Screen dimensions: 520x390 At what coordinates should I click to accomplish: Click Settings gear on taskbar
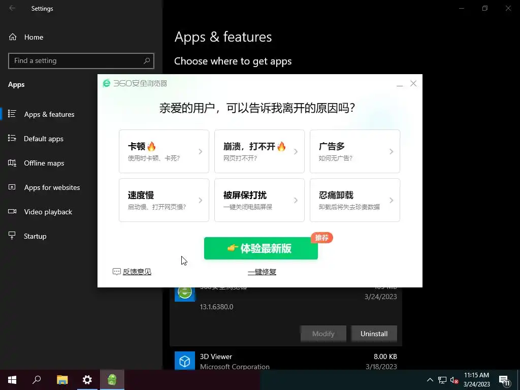(87, 380)
